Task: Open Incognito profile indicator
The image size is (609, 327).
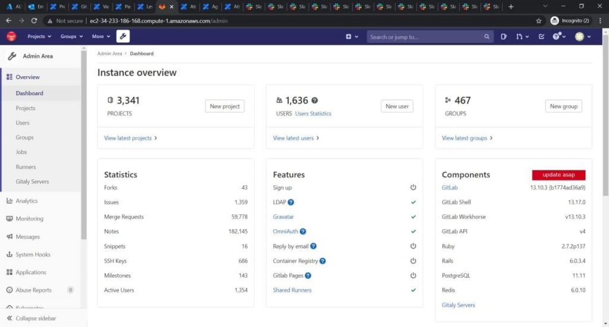Action: [570, 21]
